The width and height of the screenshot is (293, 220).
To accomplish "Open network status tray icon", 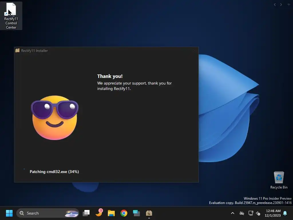I will 251,213.
